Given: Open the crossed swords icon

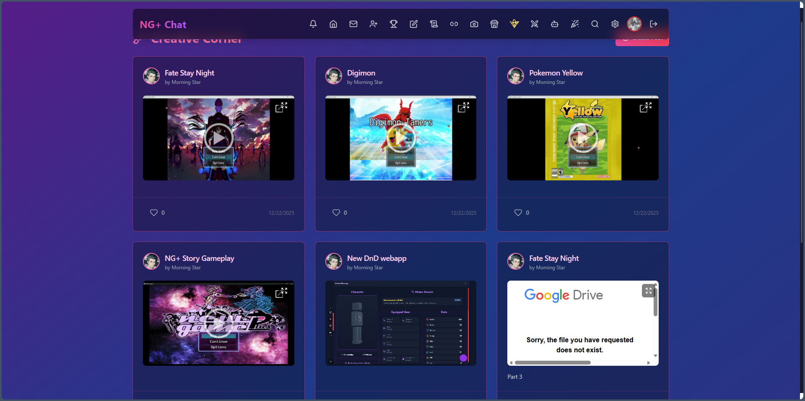Looking at the screenshot, I should [x=535, y=24].
